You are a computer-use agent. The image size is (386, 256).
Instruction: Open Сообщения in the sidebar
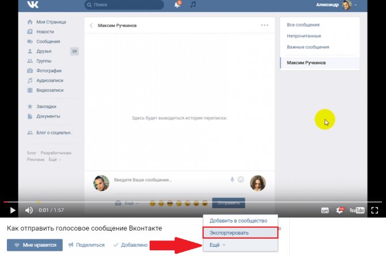pyautogui.click(x=48, y=41)
